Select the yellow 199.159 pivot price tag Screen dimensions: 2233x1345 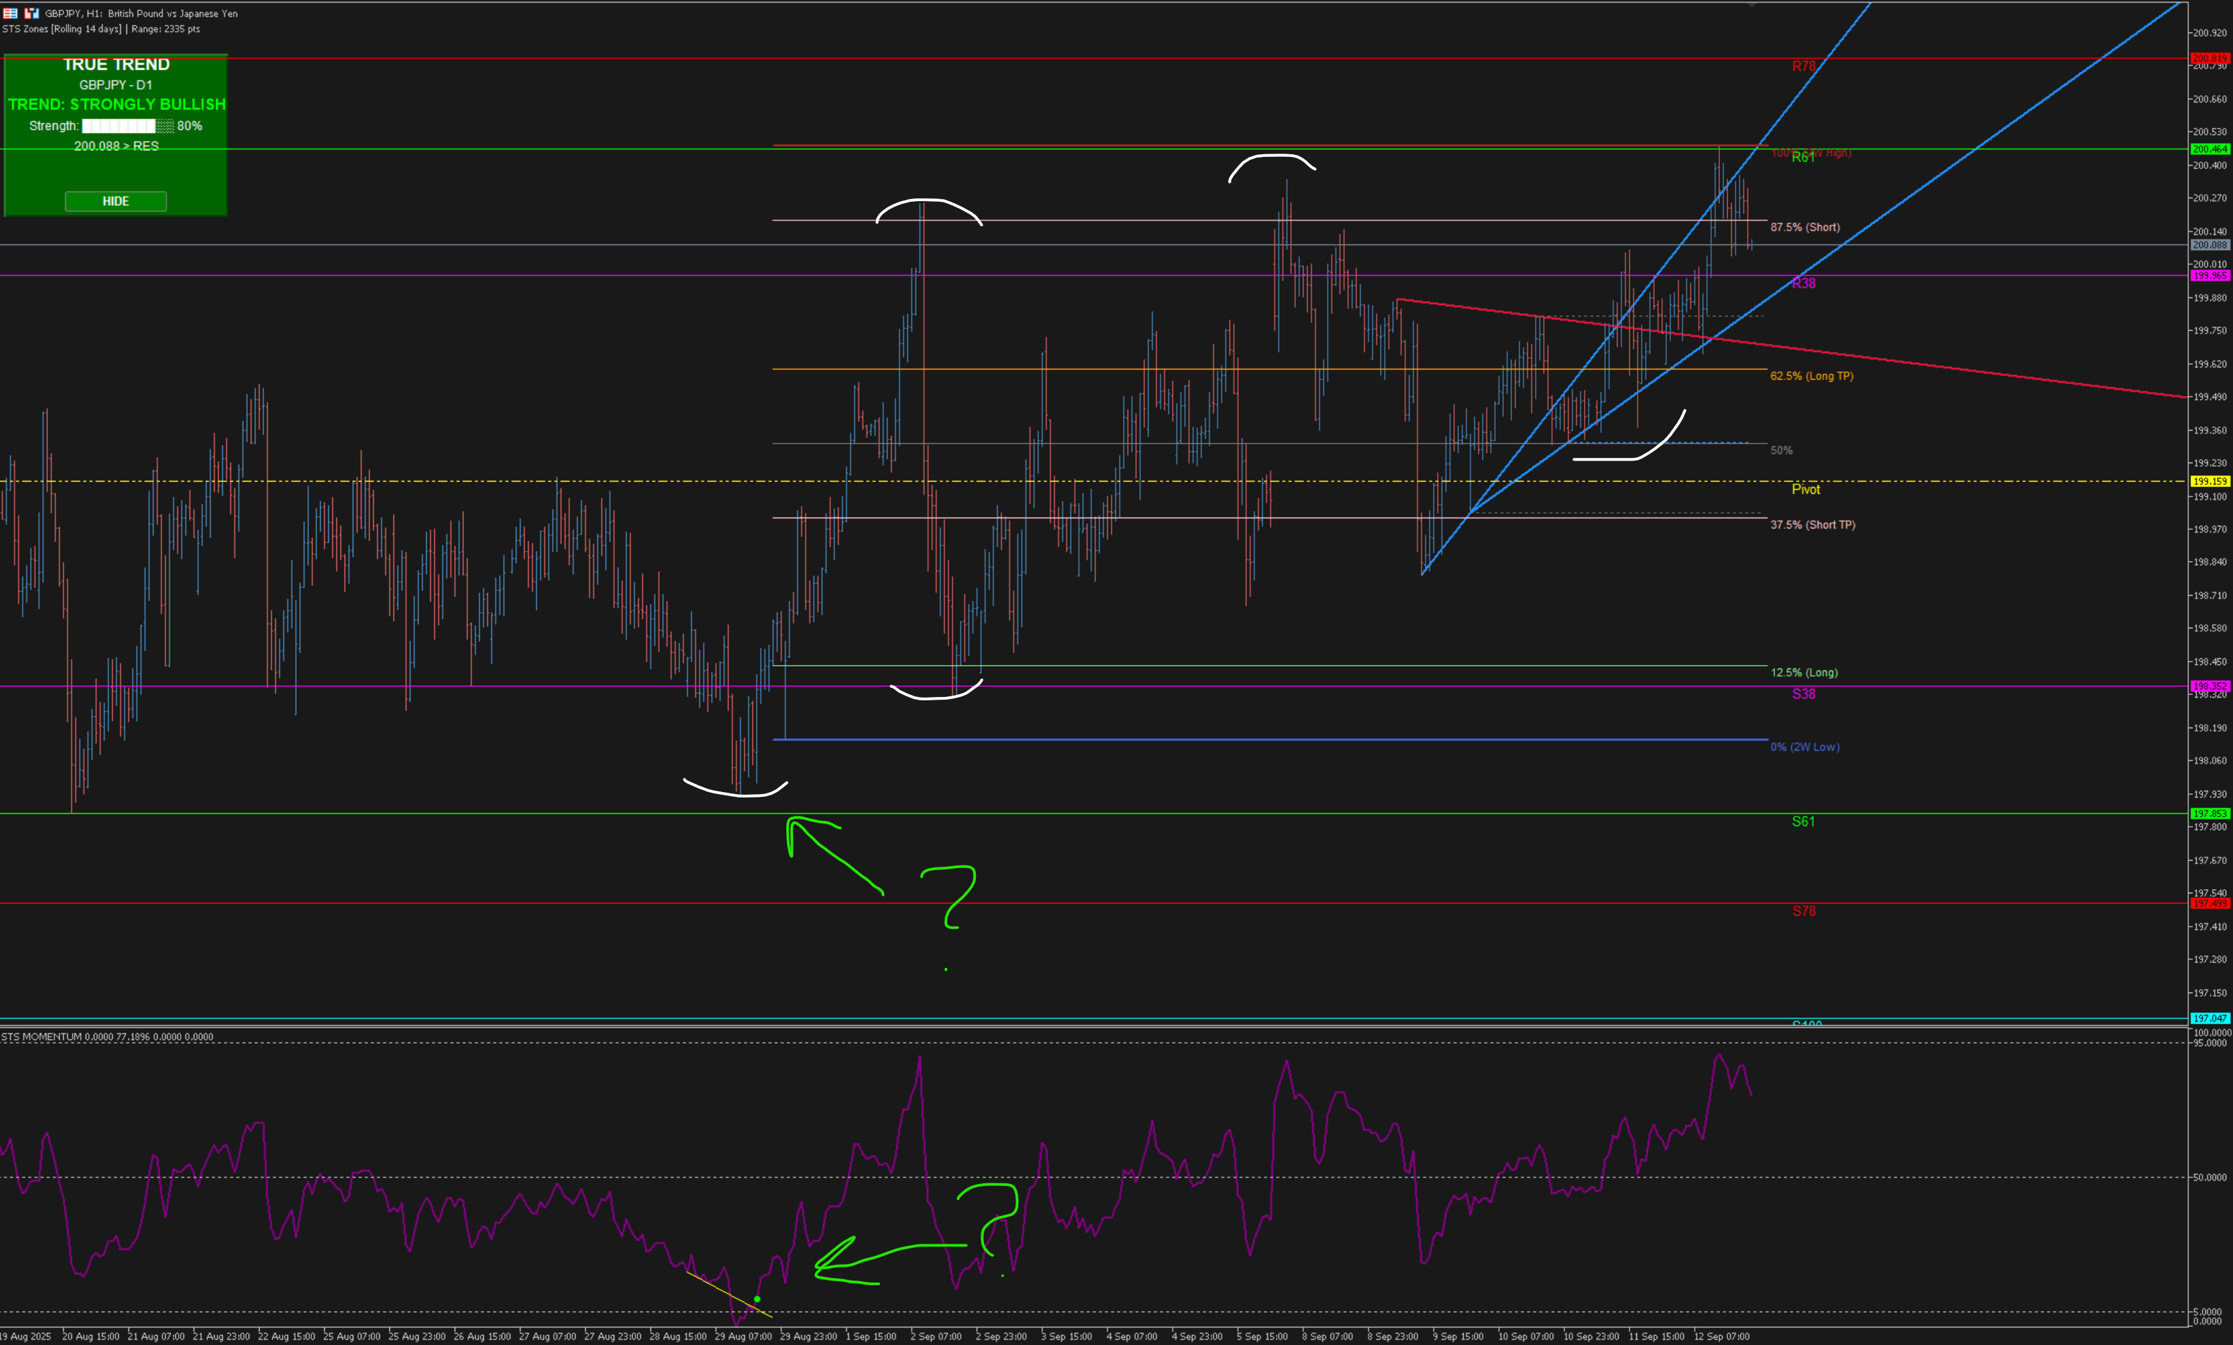tap(2209, 481)
